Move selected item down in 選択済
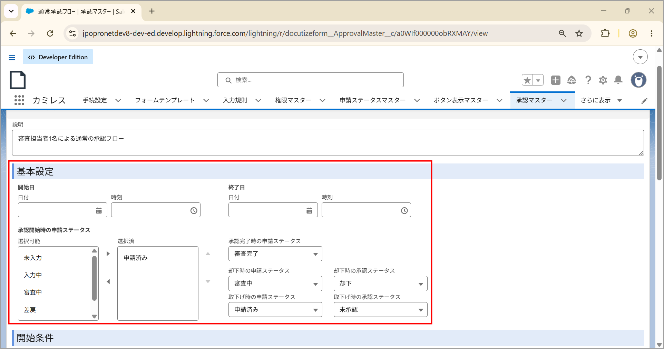The image size is (664, 349). 208,282
